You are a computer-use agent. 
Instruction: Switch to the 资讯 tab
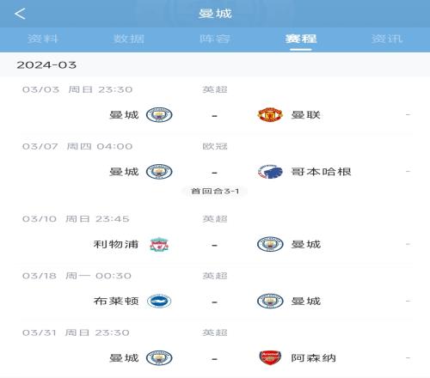pos(387,39)
